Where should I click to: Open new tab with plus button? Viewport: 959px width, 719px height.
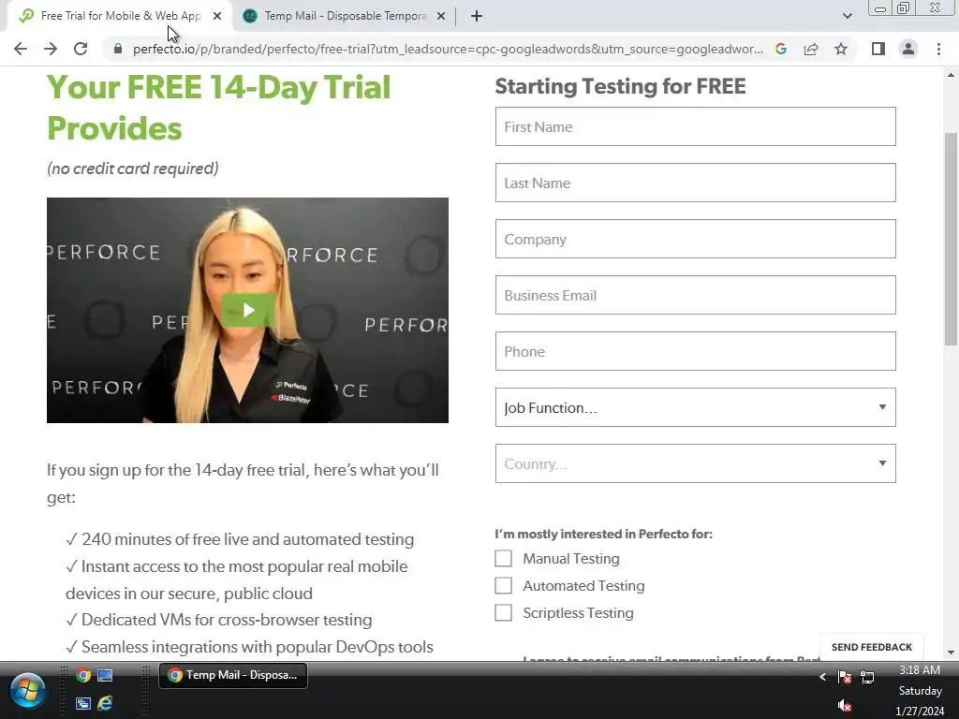click(x=477, y=17)
